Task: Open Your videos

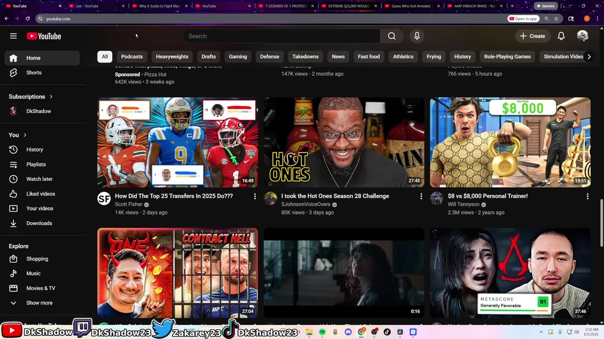Action: click(42, 209)
